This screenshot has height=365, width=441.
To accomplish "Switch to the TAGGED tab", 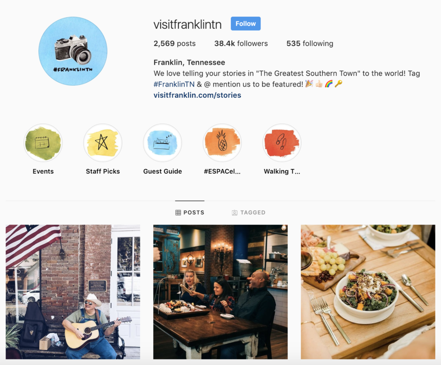I will (x=248, y=212).
